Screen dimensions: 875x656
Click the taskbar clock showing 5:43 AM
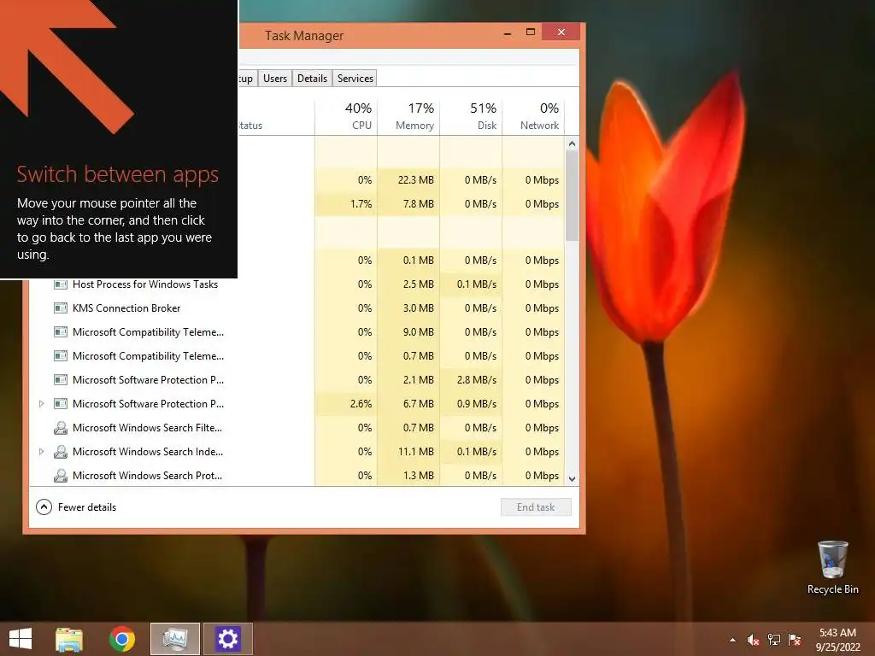click(837, 640)
